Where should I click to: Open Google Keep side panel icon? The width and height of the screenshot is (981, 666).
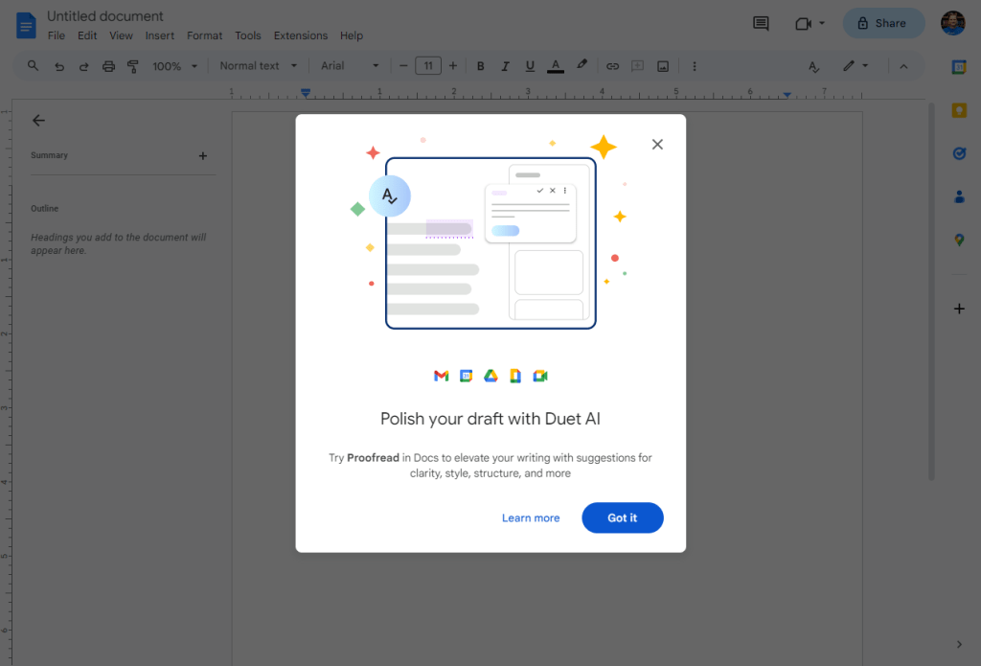[x=959, y=111]
